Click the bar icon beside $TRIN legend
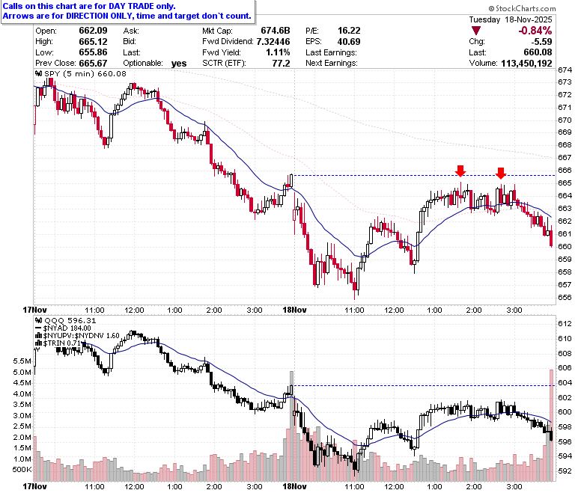 (x=38, y=343)
